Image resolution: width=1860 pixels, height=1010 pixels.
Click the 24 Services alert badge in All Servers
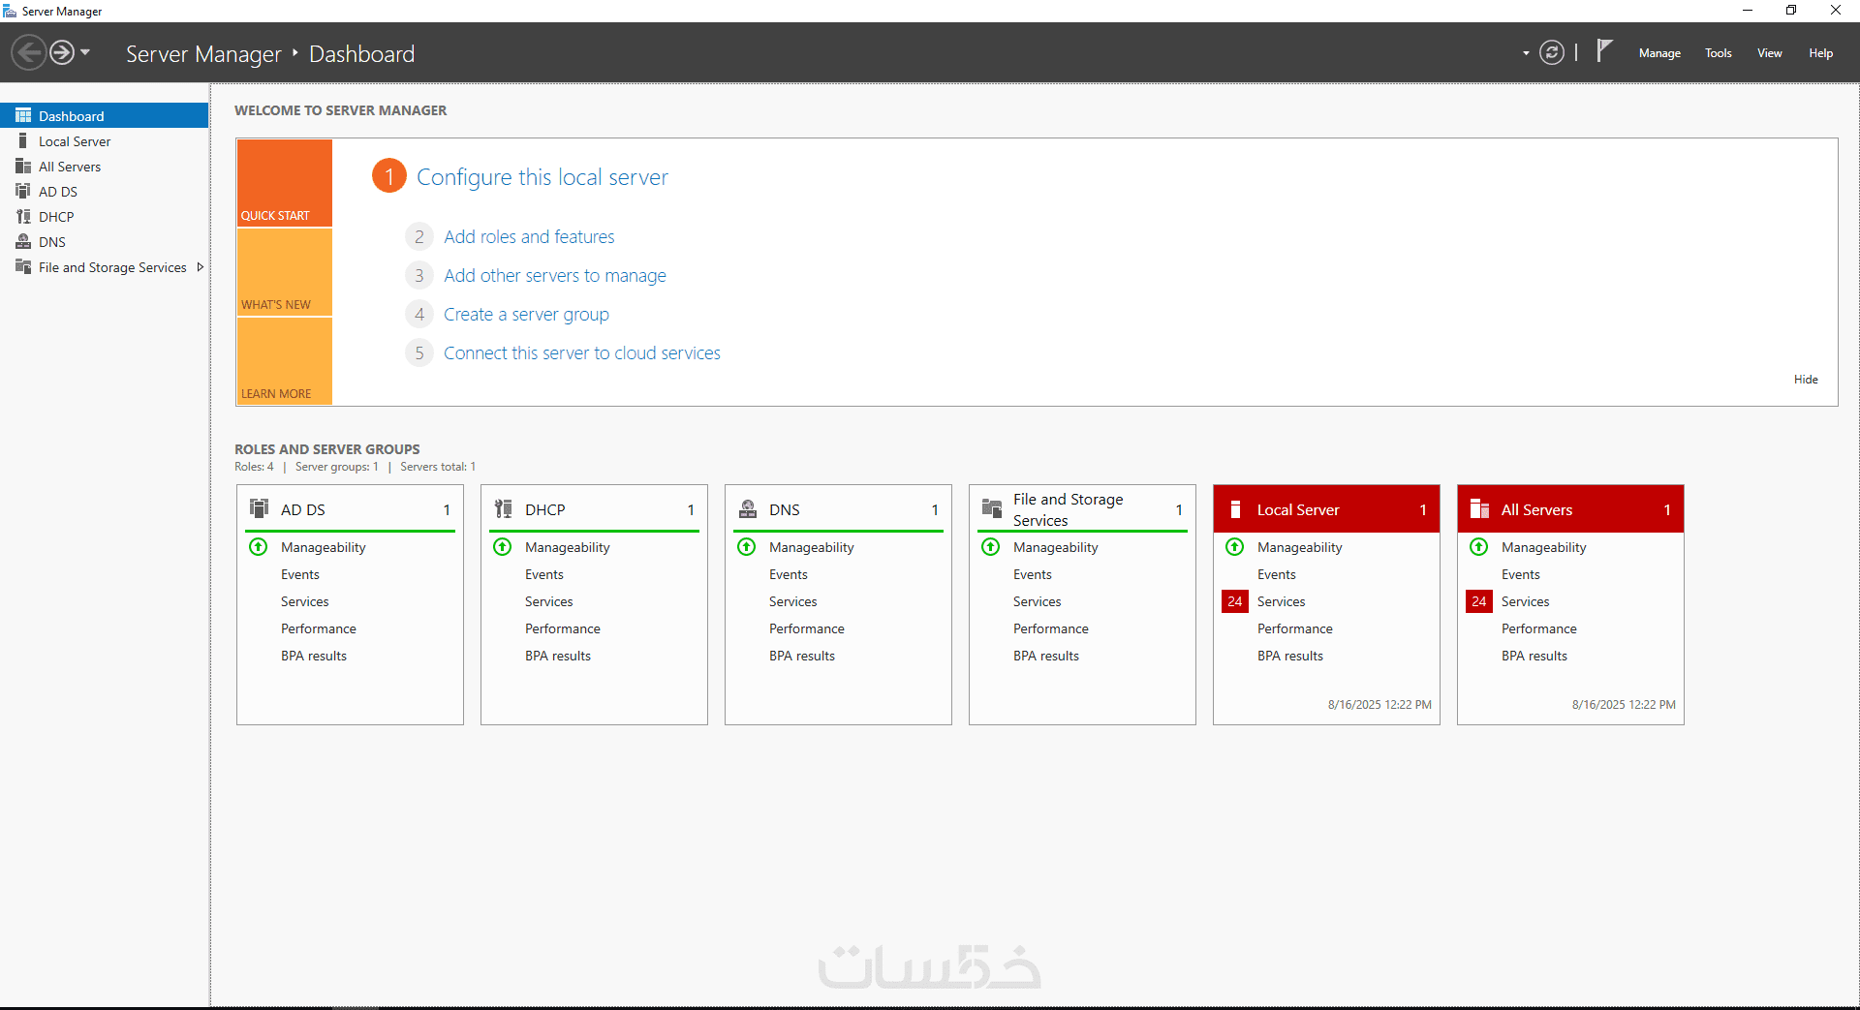click(1479, 601)
